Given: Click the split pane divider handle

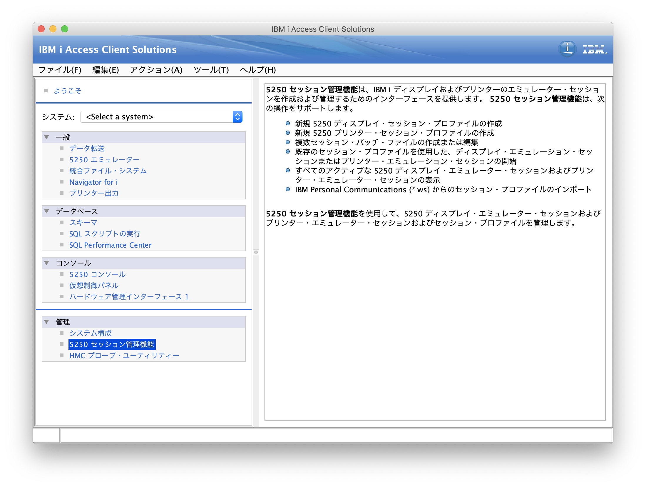Looking at the screenshot, I should [256, 252].
